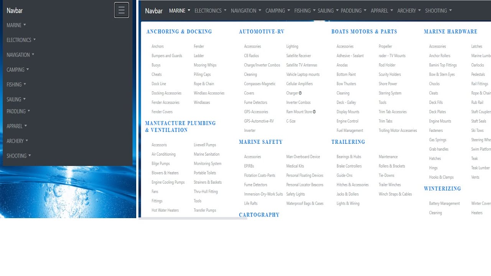The height and width of the screenshot is (276, 491).
Task: Expand SHOOTING in the mobile sidebar menu
Action: 19,156
